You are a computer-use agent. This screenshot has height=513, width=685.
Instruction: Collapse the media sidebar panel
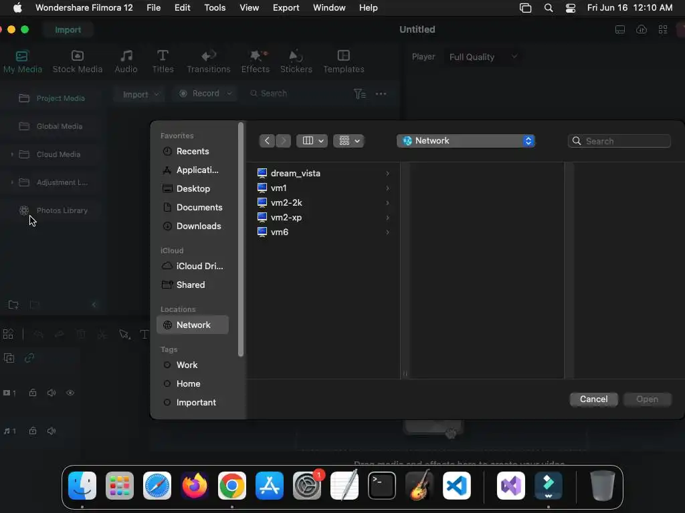coord(94,305)
